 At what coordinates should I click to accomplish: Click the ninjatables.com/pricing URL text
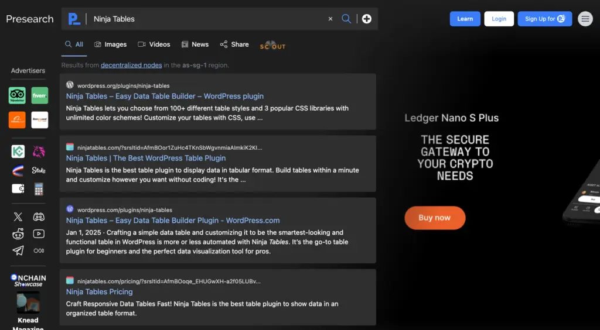pos(169,281)
